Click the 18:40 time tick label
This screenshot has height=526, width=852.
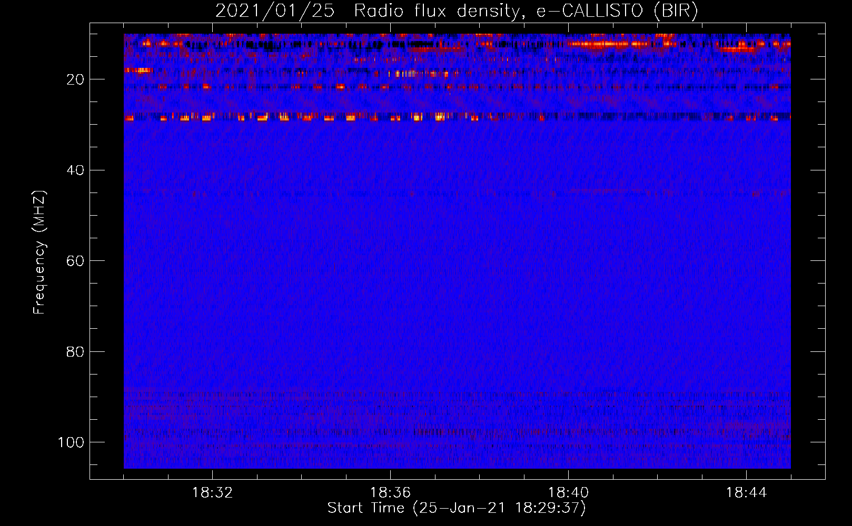tap(568, 493)
